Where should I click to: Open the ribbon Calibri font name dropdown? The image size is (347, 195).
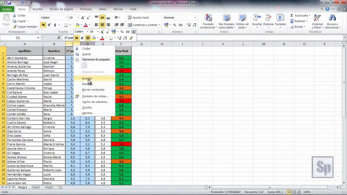67,18
